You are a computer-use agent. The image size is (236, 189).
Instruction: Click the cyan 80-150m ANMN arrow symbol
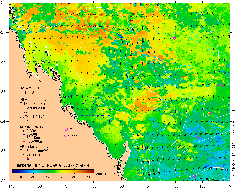pyautogui.click(x=24, y=138)
